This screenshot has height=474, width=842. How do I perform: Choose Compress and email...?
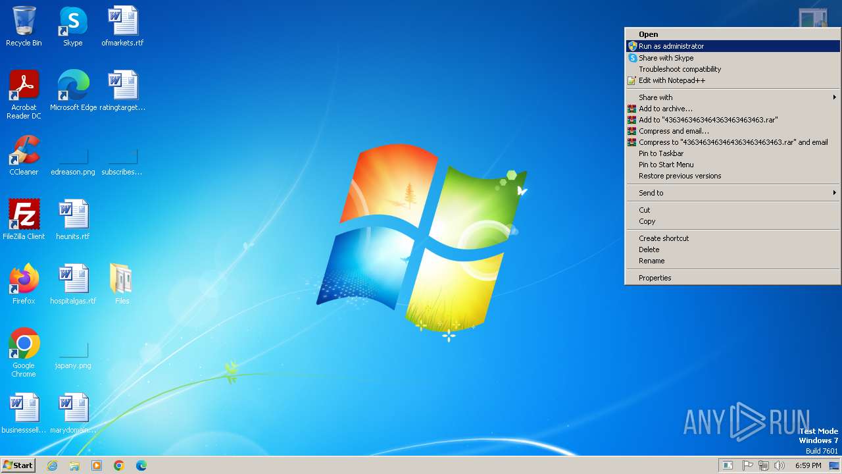733,131
